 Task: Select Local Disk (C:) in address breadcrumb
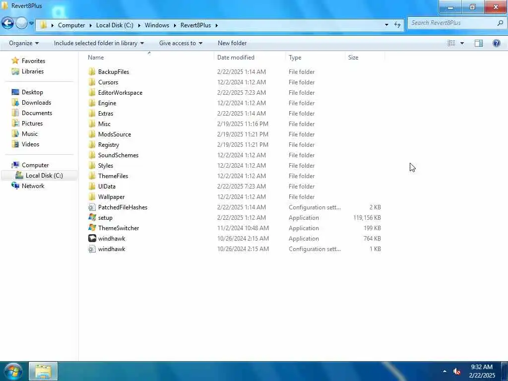click(115, 25)
